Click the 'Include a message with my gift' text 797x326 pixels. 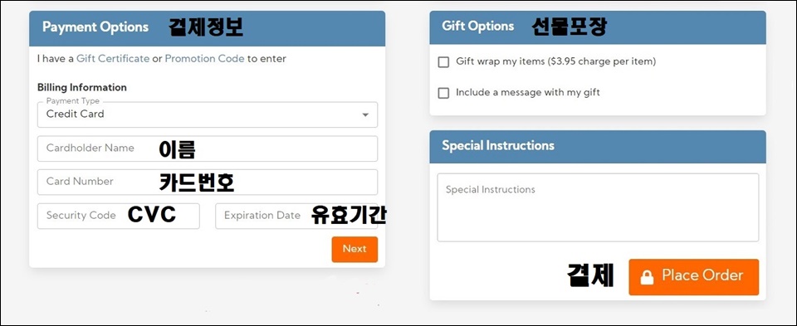click(x=528, y=92)
